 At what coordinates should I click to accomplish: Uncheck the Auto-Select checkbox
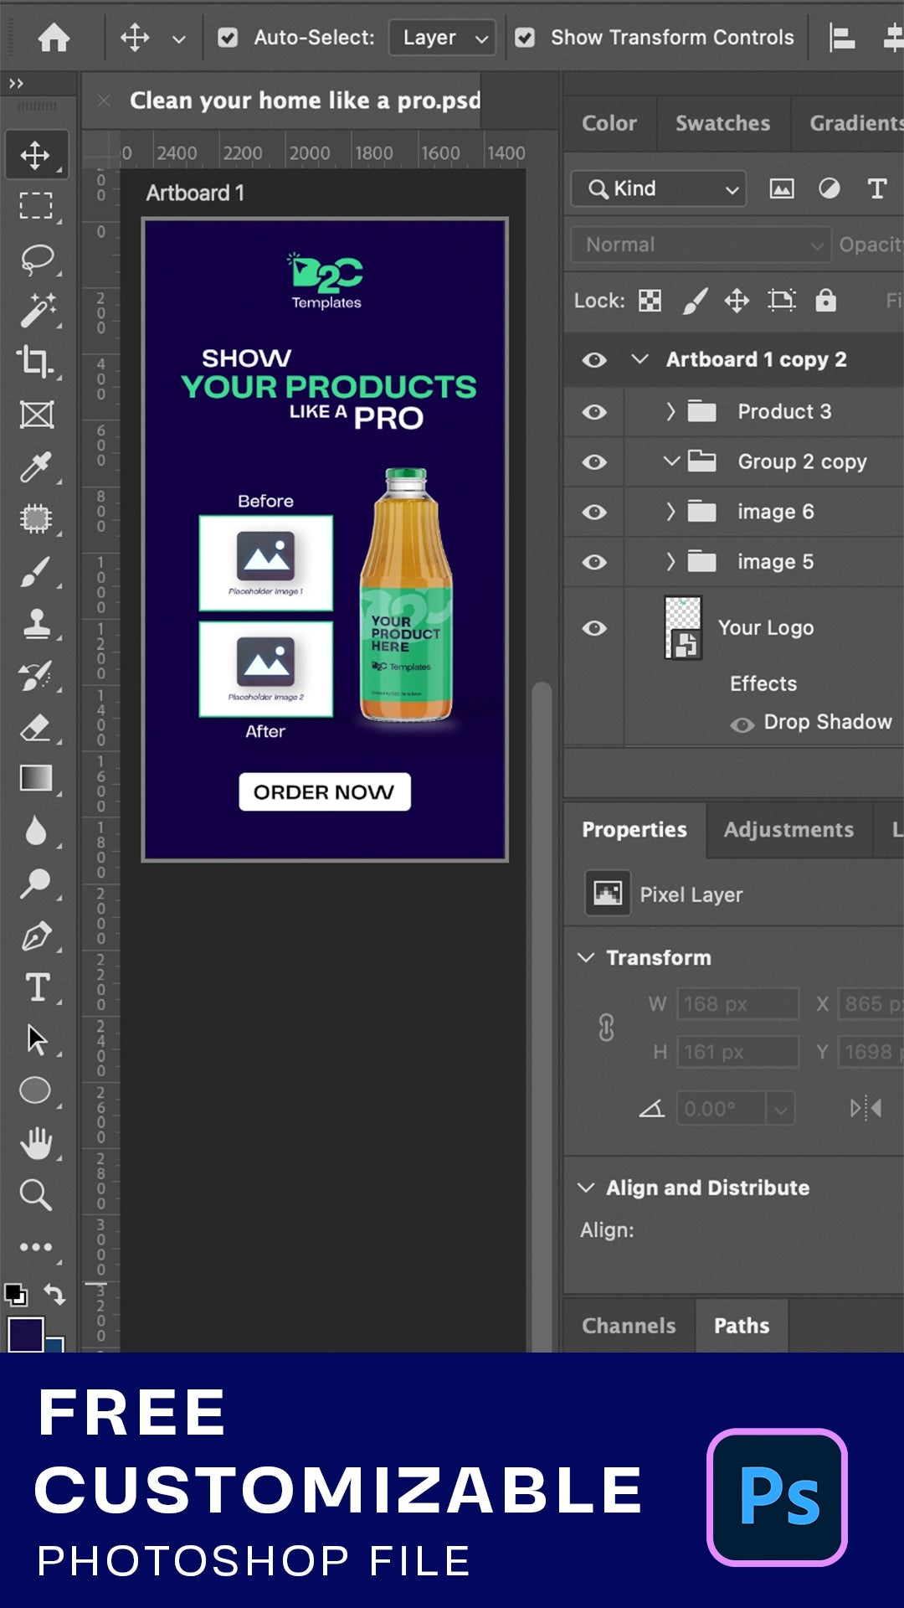tap(228, 38)
